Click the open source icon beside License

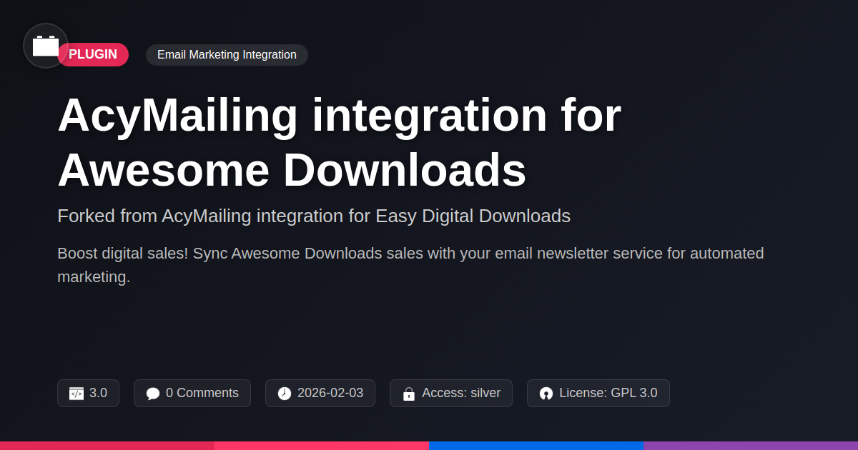click(546, 394)
